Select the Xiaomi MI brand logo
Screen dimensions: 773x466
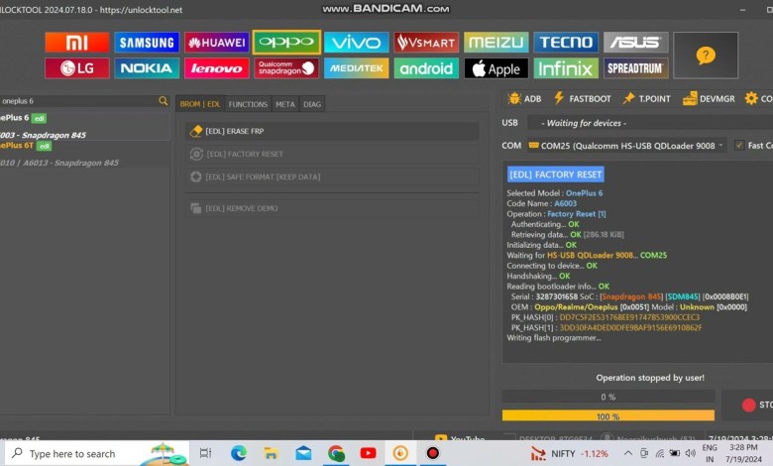click(76, 42)
